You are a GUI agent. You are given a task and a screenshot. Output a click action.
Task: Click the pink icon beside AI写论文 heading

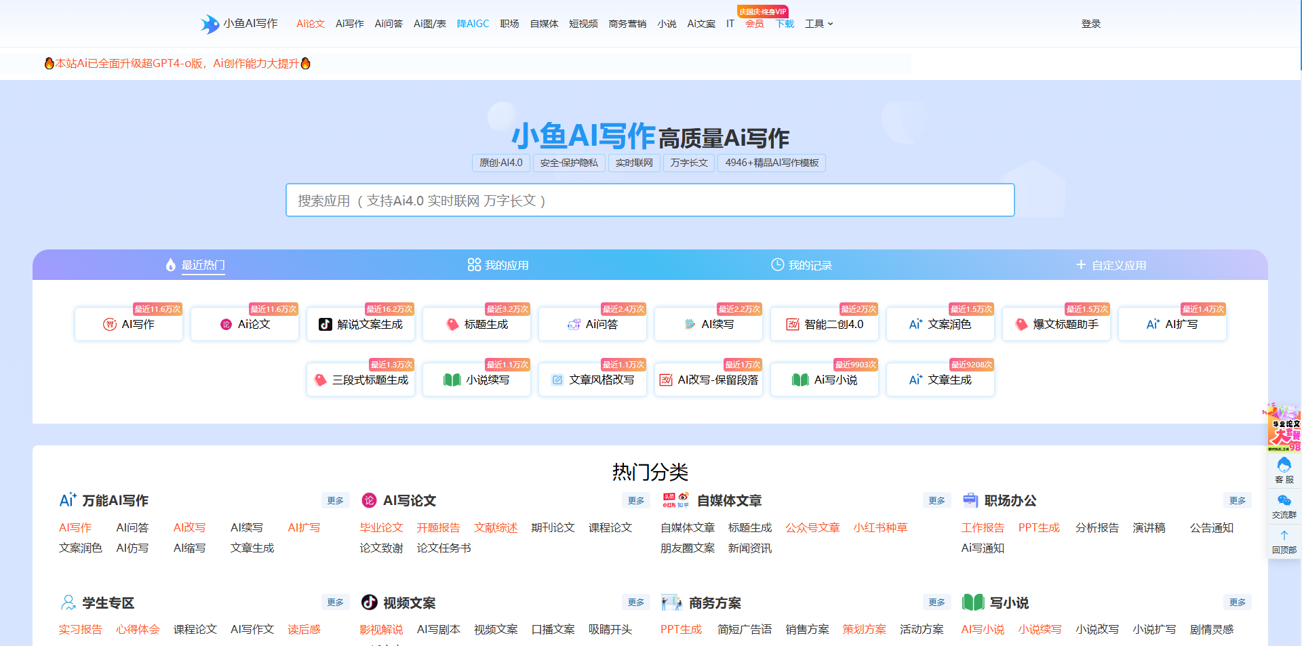(x=369, y=500)
